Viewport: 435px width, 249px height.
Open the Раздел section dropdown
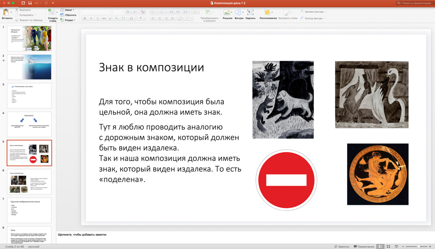click(68, 20)
